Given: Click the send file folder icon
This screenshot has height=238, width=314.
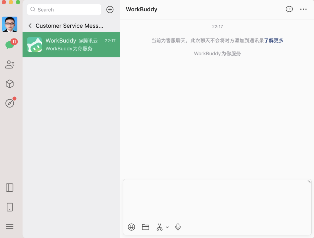Looking at the screenshot, I should pyautogui.click(x=145, y=227).
